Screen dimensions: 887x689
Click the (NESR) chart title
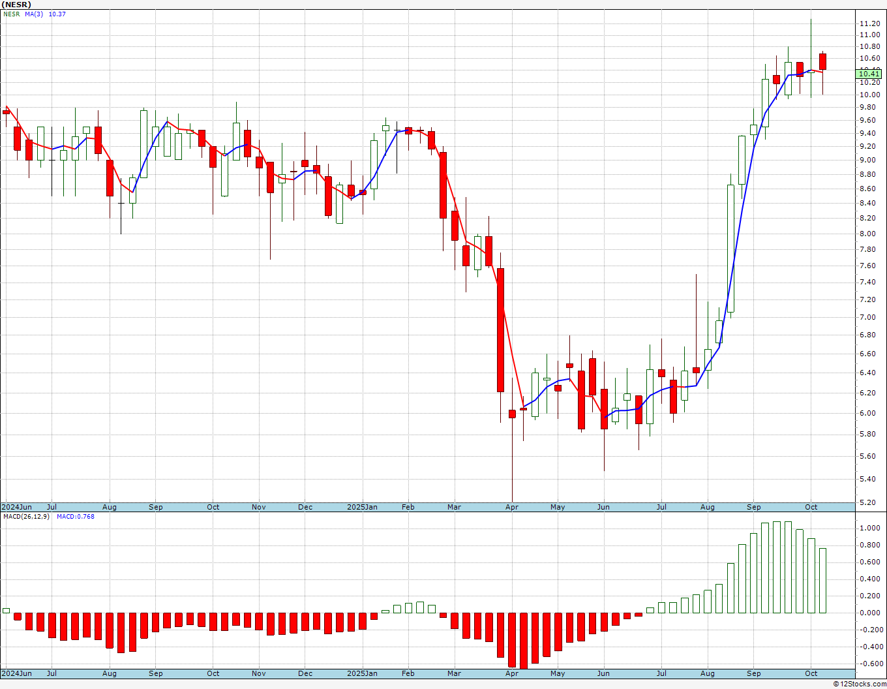point(16,5)
